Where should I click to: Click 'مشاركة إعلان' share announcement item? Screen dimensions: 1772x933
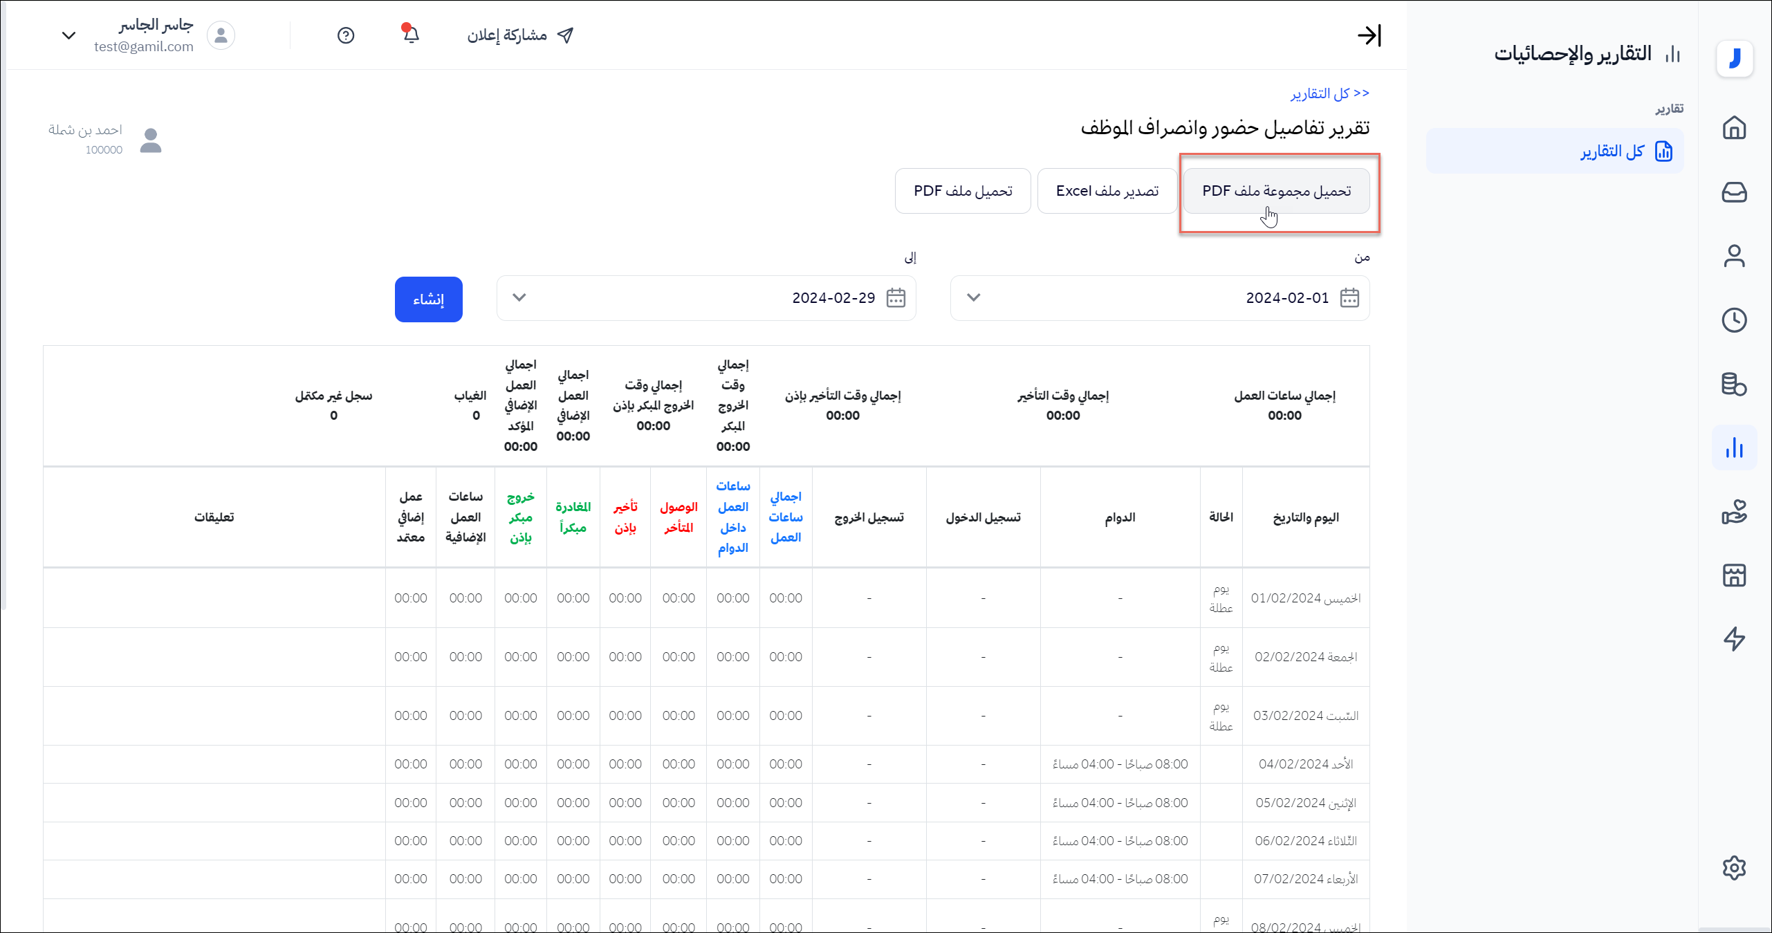pos(520,35)
